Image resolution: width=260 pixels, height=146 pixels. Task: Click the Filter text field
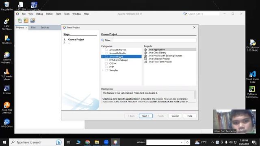[x=154, y=40]
